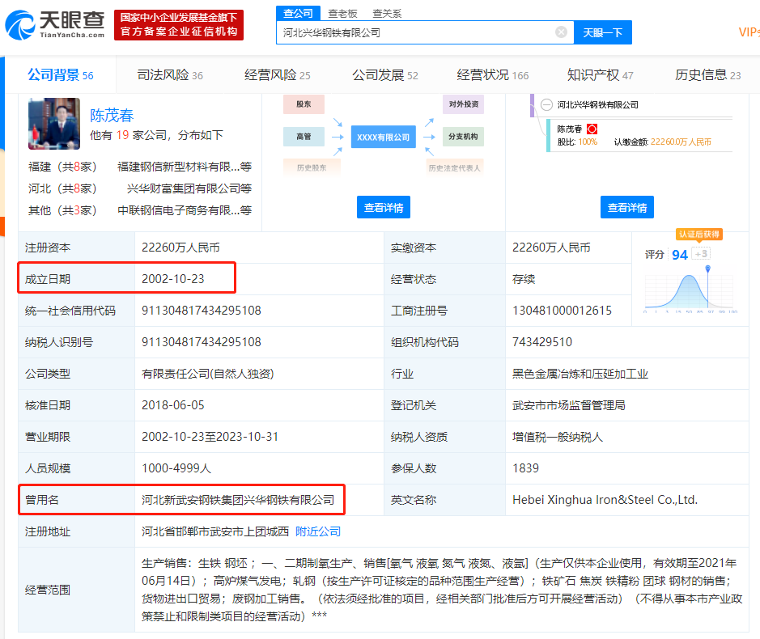Click the 股比 100% shareholding value

coord(588,142)
